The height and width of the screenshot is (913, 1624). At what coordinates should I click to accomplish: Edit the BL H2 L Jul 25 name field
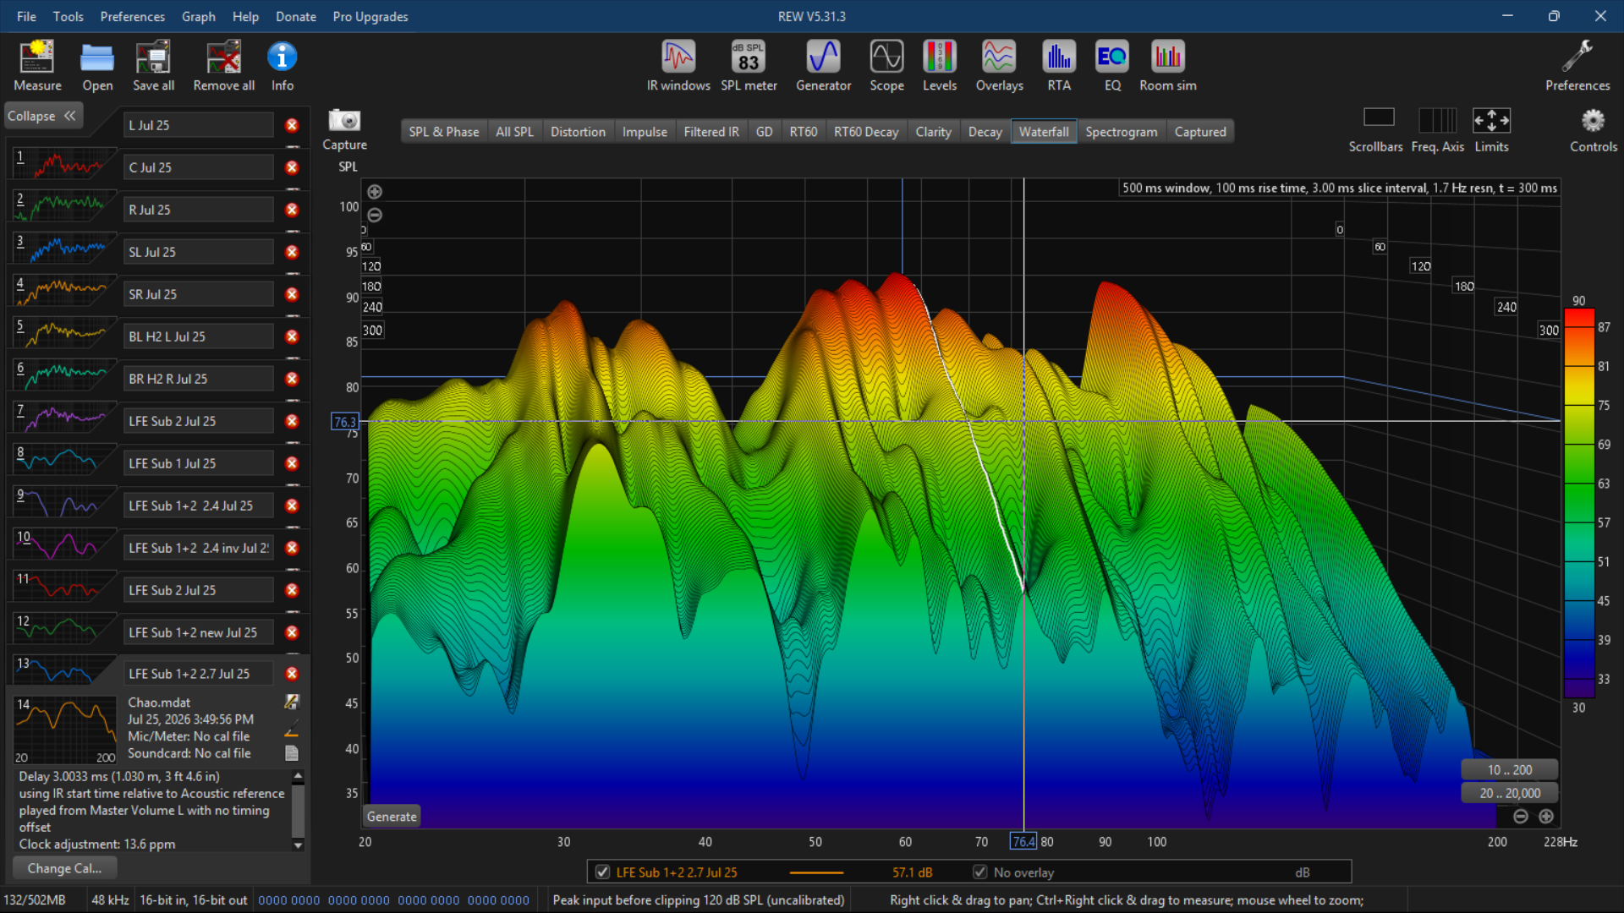tap(199, 336)
